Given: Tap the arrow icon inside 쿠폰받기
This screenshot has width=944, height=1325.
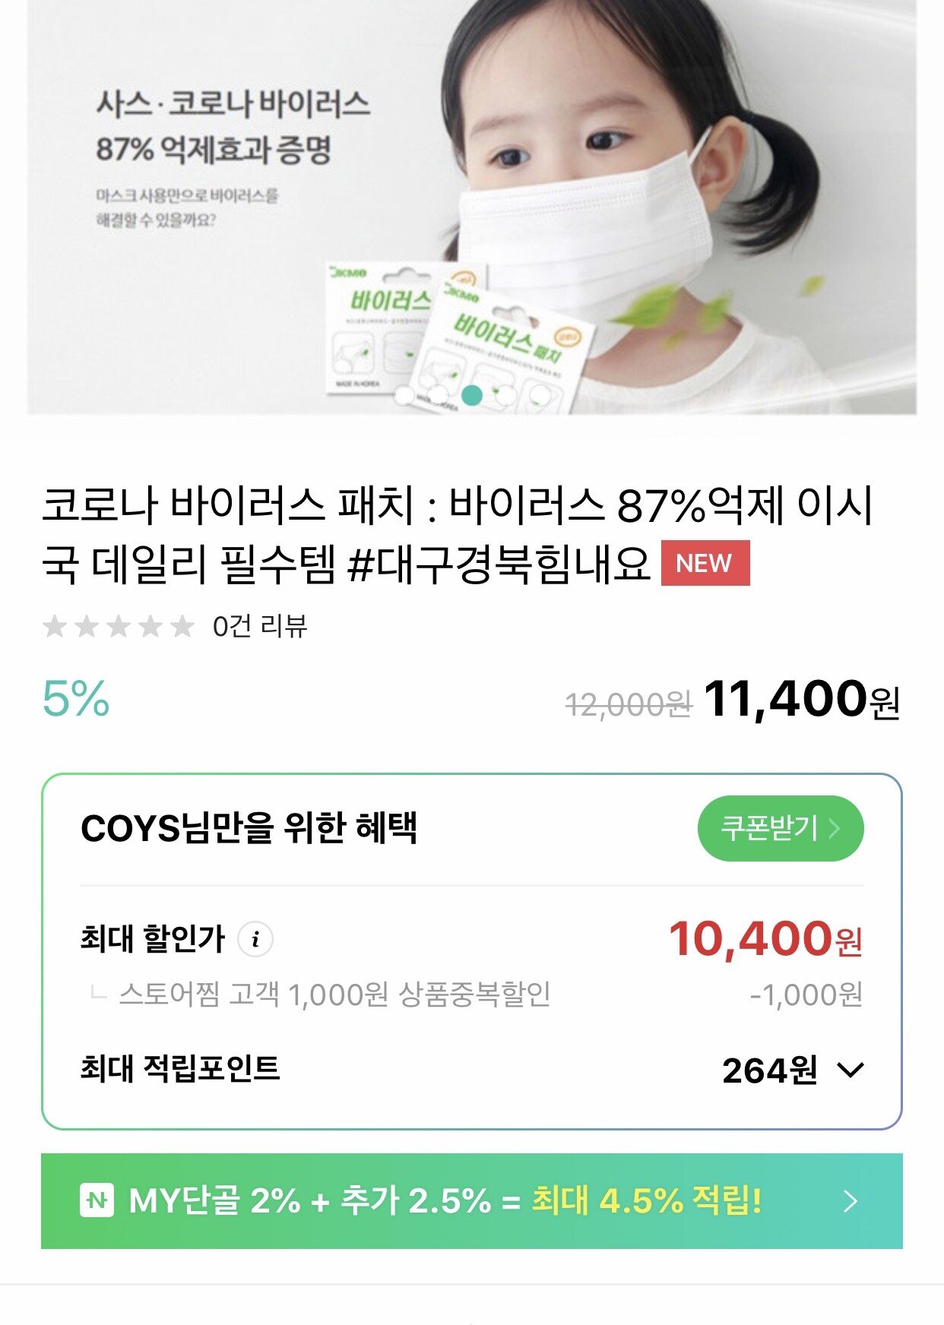Looking at the screenshot, I should point(835,828).
